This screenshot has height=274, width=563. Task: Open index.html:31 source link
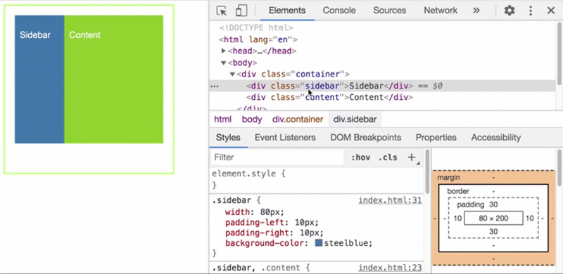click(390, 200)
